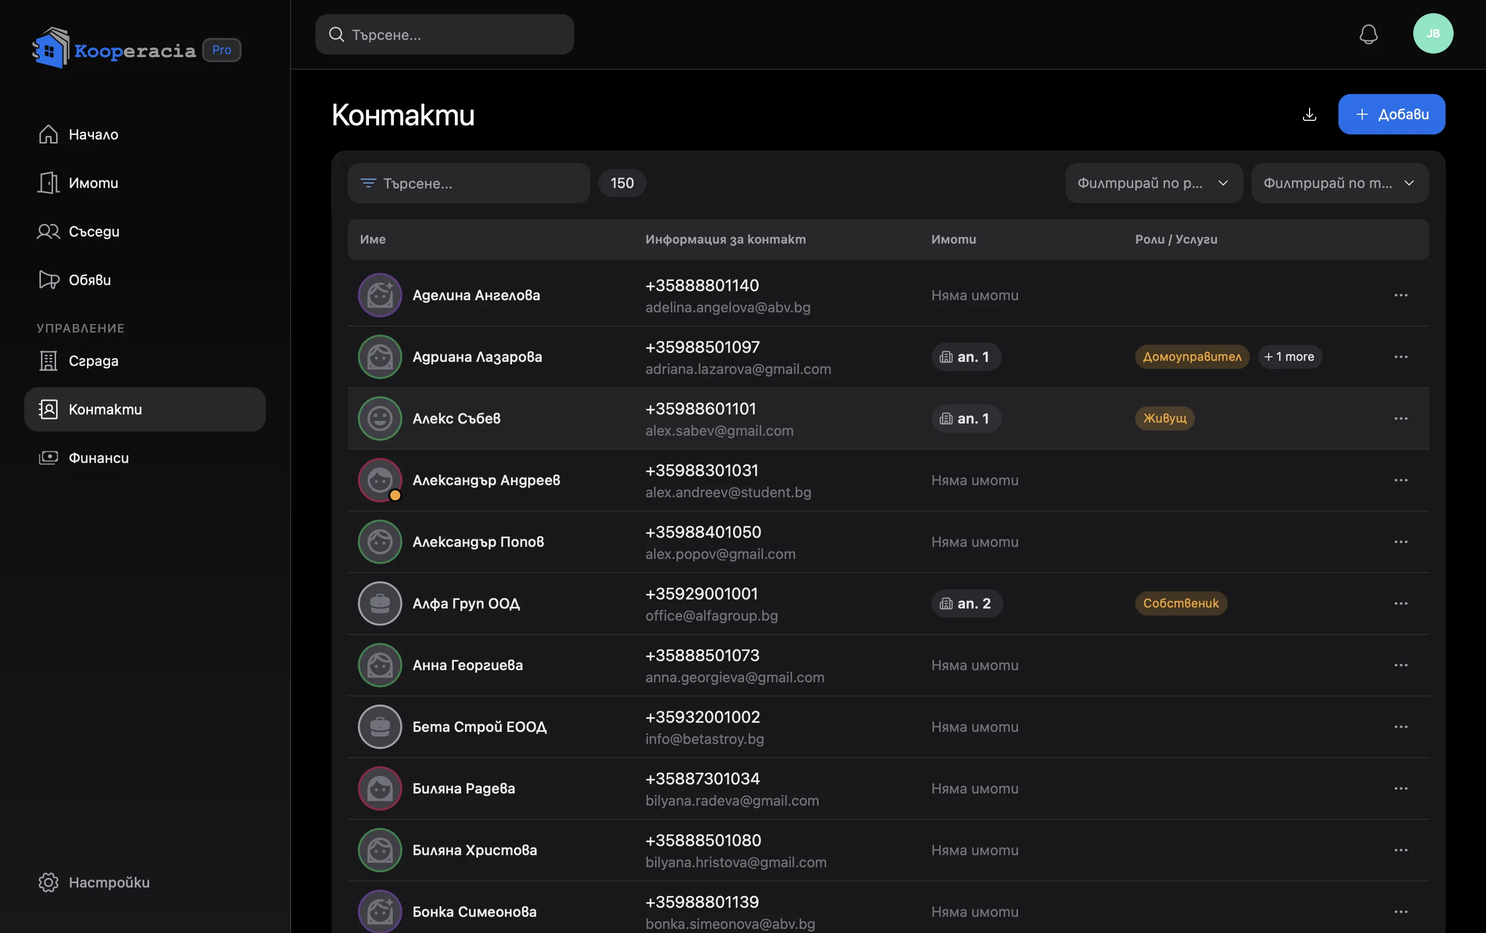Screen dimensions: 1486x933
Task: Click the Kooperacia house logo
Action: [x=51, y=48]
